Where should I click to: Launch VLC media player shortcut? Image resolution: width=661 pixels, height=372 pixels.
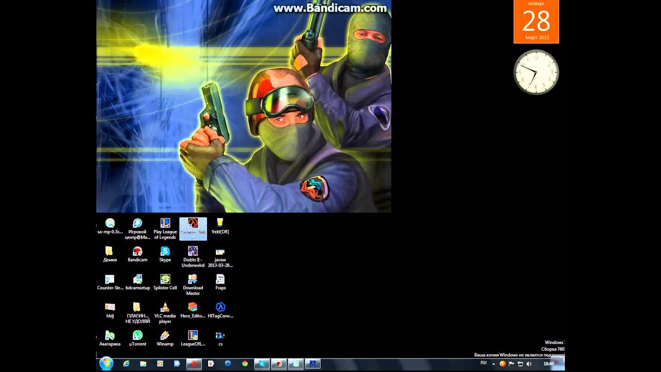[x=165, y=313]
